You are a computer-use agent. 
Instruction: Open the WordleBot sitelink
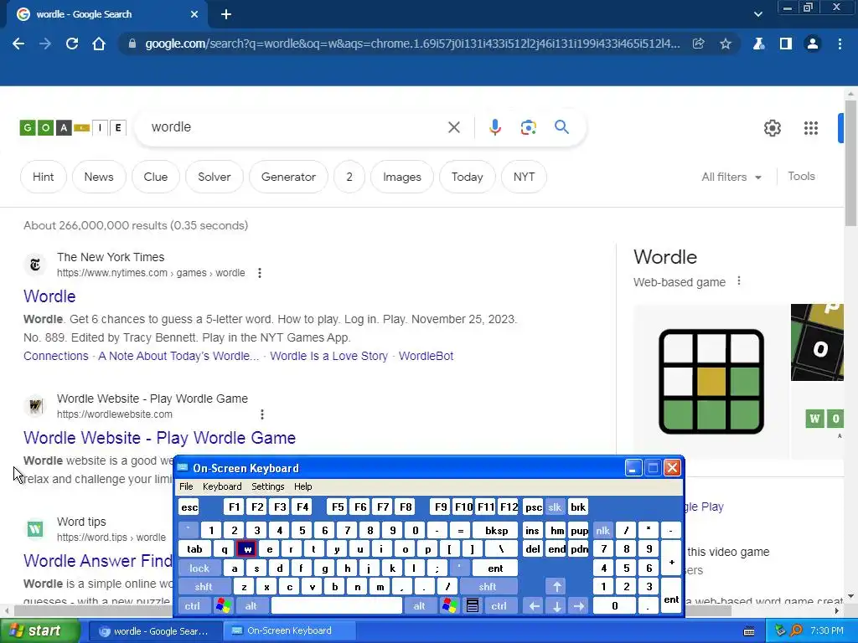(426, 356)
